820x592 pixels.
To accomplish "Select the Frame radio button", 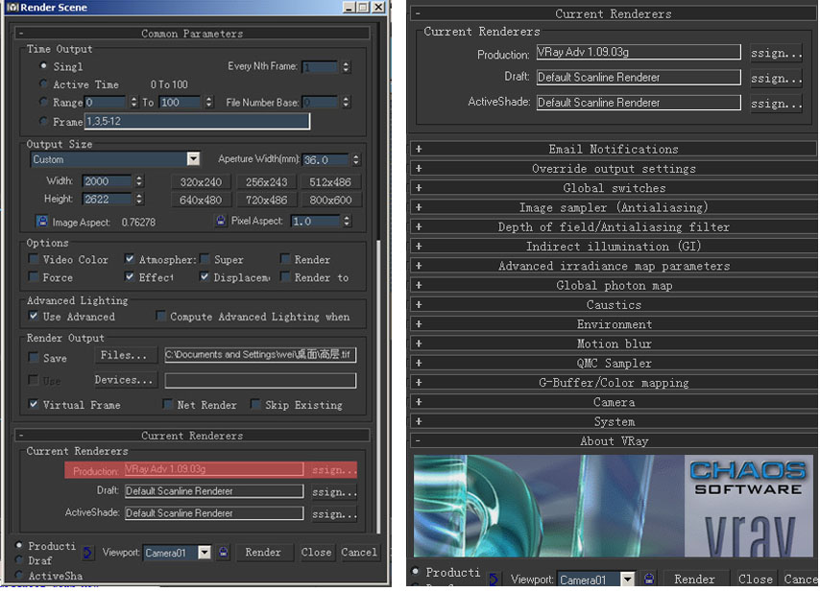I will (43, 121).
